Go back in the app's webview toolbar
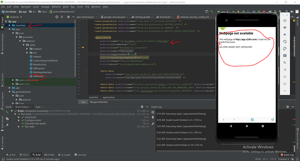Image resolution: width=300 pixels, height=161 pixels. tap(223, 120)
